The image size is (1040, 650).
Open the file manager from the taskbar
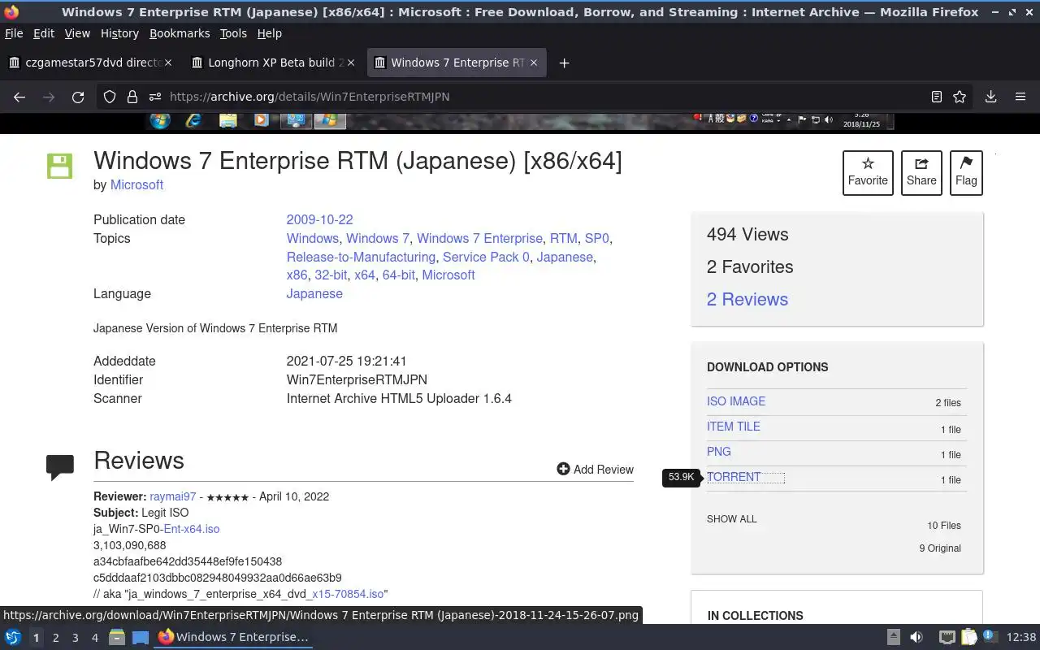click(117, 638)
